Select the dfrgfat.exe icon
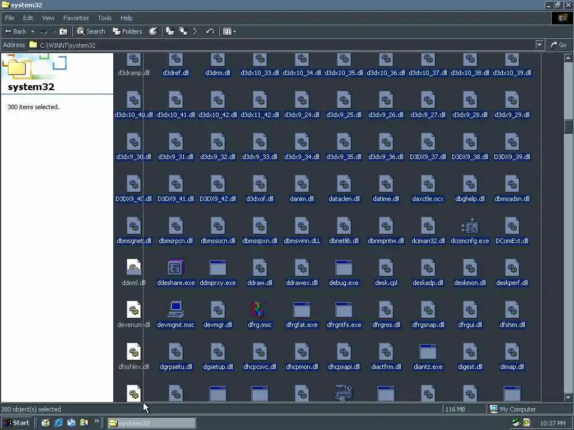Viewport: 574px width, 430px height. (x=302, y=310)
